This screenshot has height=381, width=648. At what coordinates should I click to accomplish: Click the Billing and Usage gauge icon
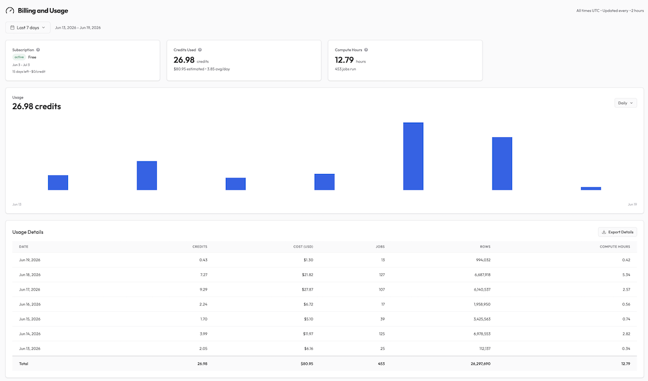click(x=10, y=11)
